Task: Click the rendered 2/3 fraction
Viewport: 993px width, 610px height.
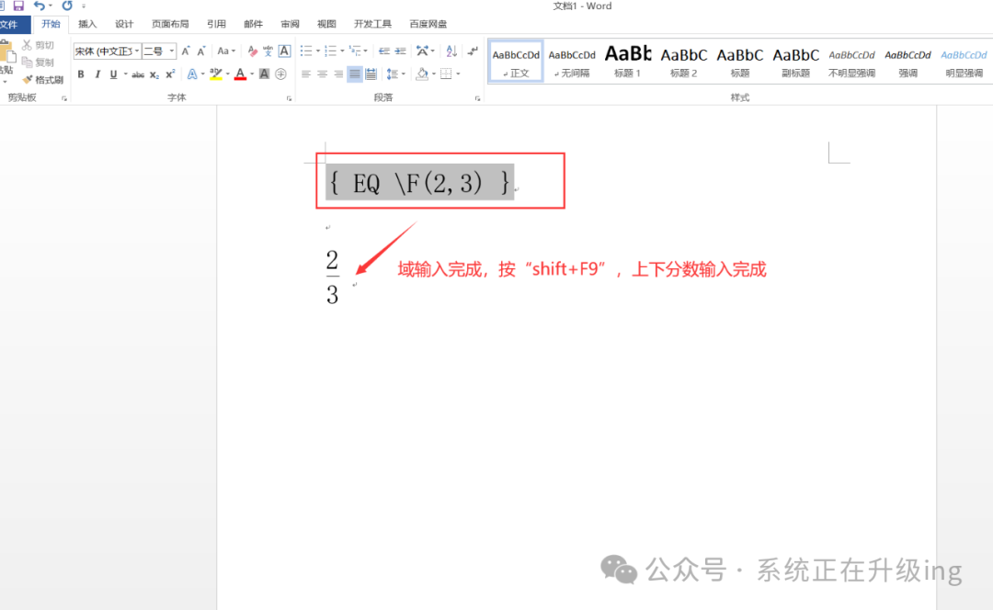Action: (333, 277)
